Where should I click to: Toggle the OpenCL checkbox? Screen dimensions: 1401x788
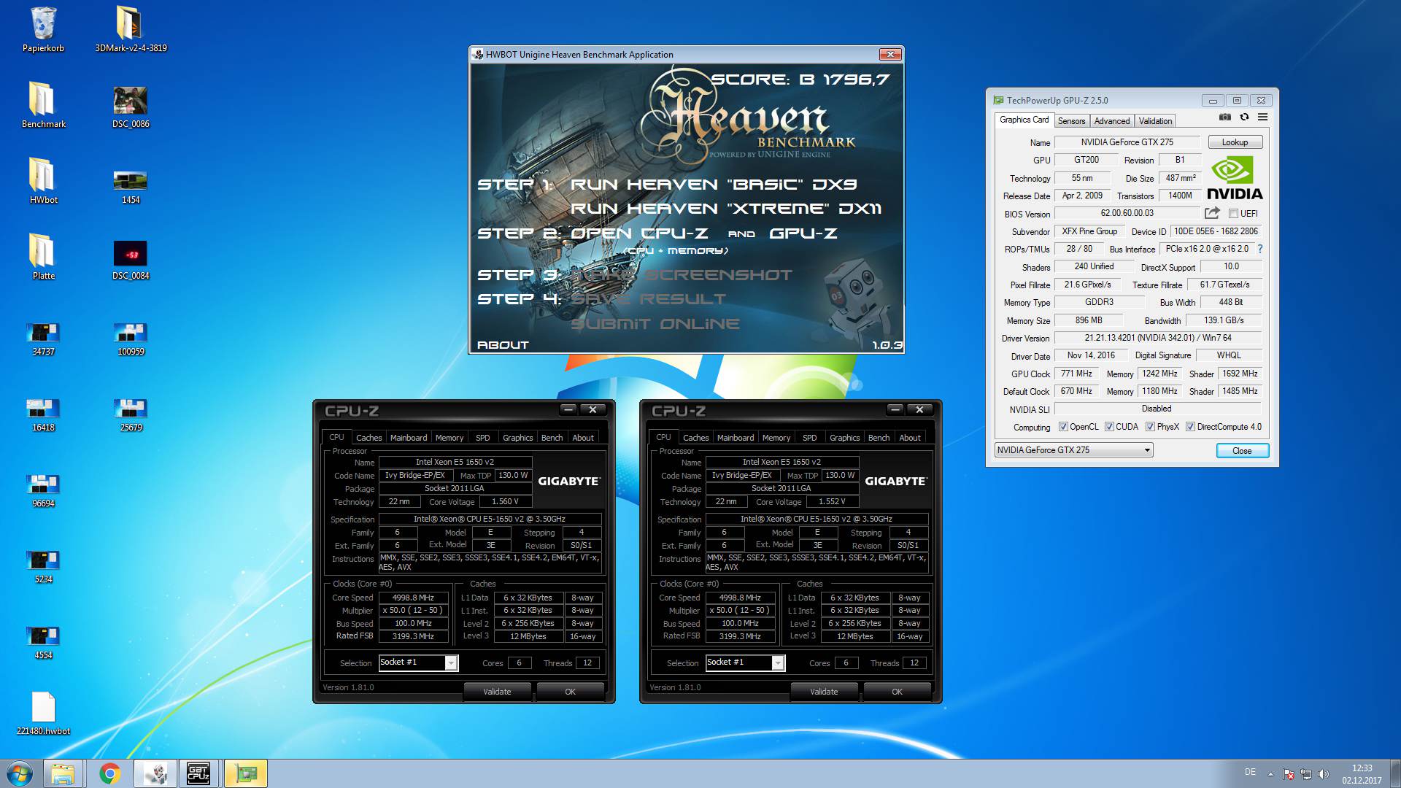pyautogui.click(x=1063, y=427)
